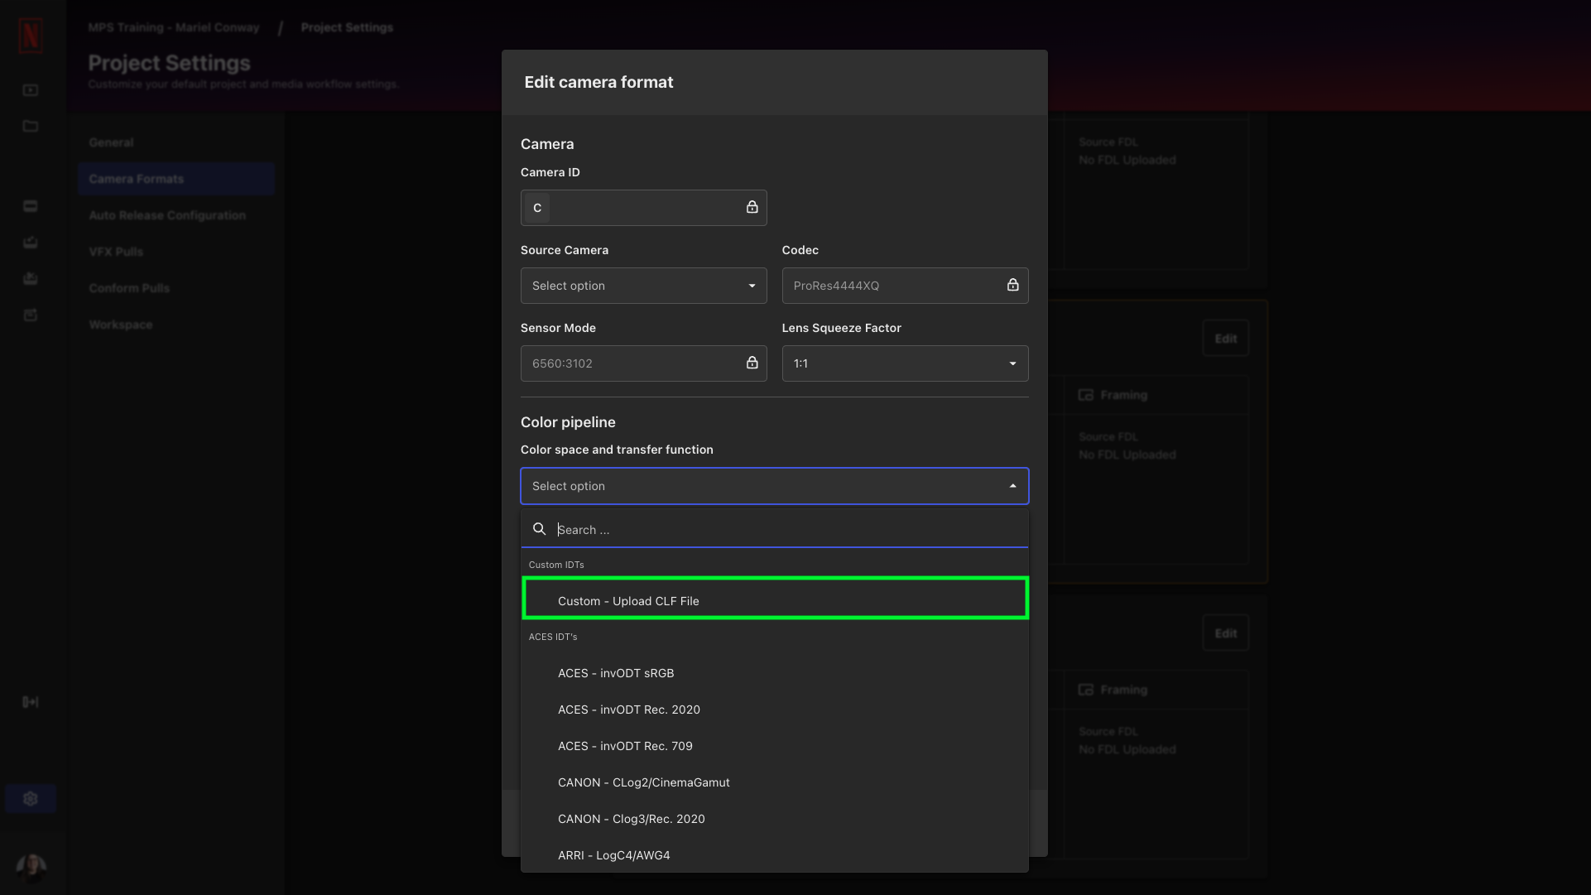The width and height of the screenshot is (1591, 895).
Task: Click the Codec field showing ProRes4444XQ
Action: 905,286
